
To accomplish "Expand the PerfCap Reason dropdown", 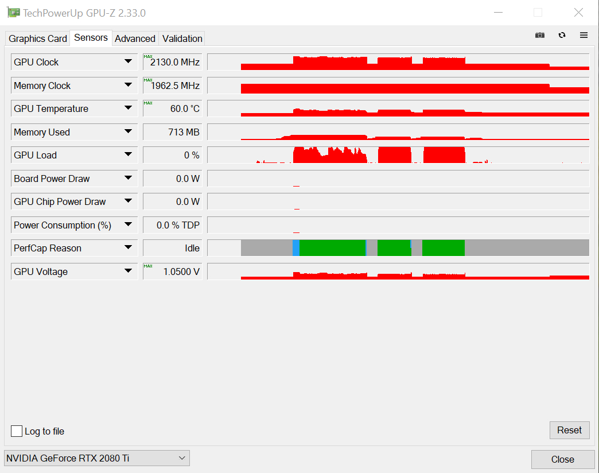I will pyautogui.click(x=128, y=247).
